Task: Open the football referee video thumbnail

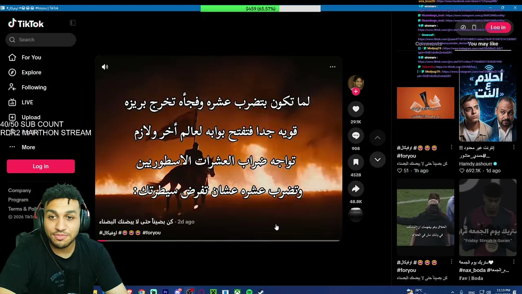Action: 425,217
